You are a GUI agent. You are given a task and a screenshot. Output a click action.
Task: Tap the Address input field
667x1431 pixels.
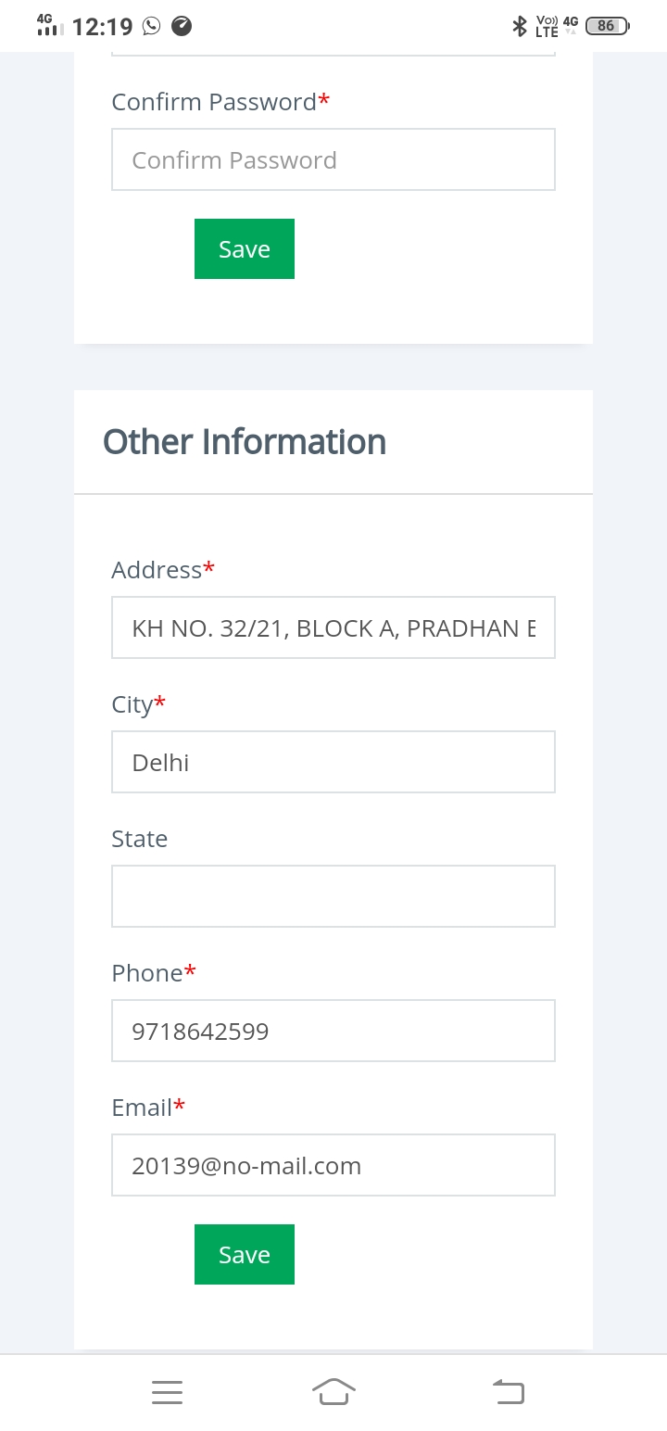(333, 627)
